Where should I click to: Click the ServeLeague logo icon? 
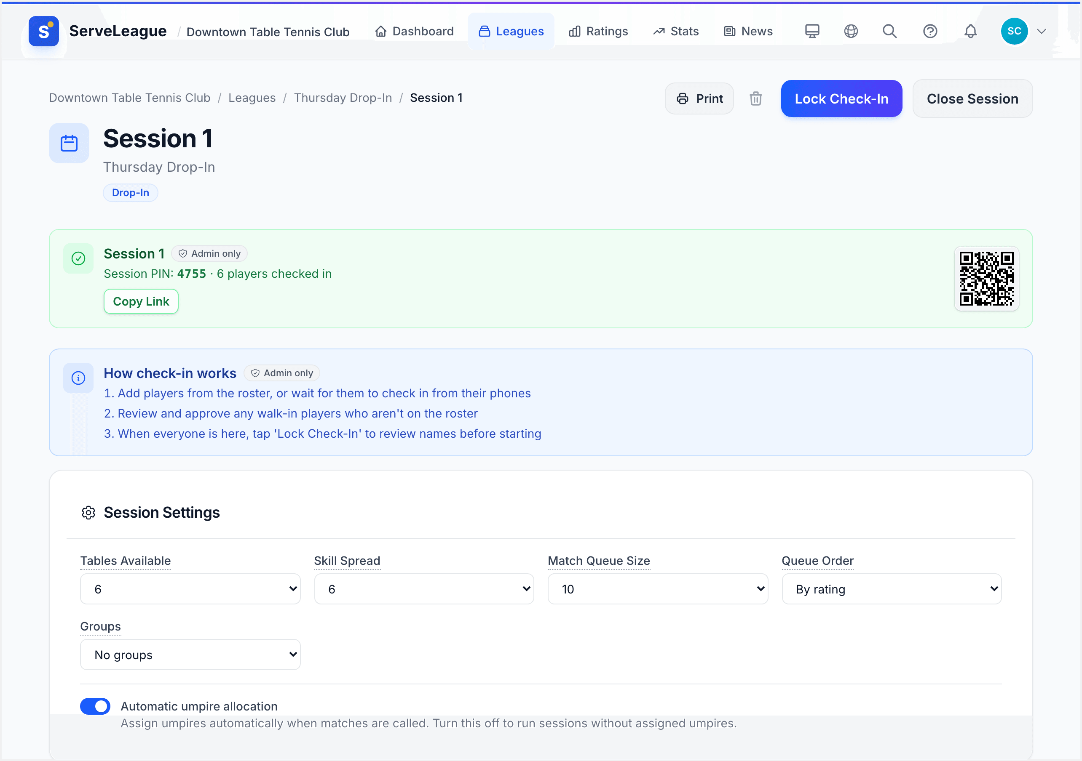click(43, 31)
